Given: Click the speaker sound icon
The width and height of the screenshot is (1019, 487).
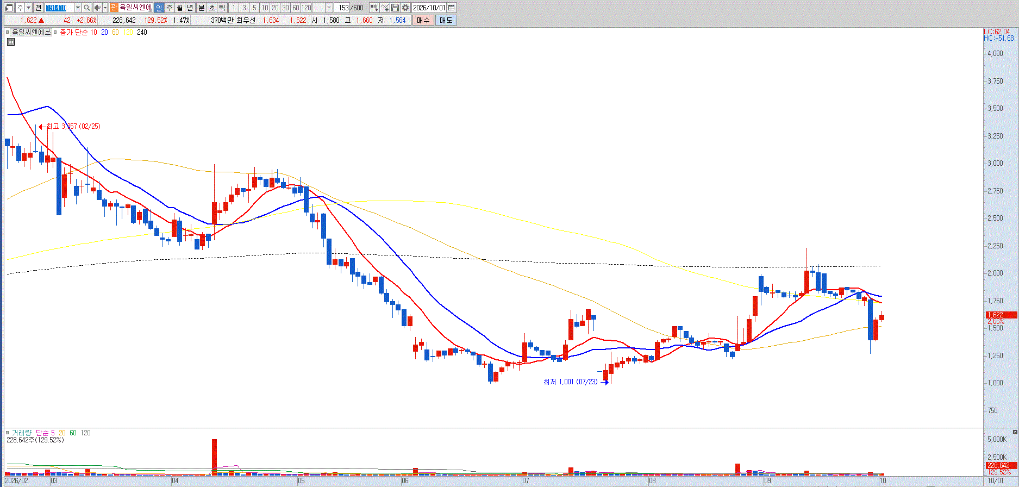Looking at the screenshot, I should click(97, 8).
